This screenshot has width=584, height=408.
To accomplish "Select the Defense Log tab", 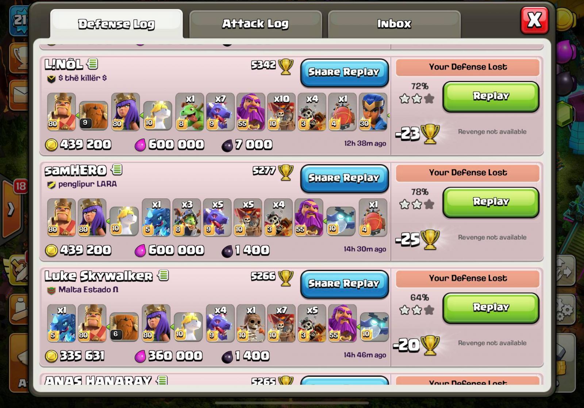I will click(x=116, y=24).
